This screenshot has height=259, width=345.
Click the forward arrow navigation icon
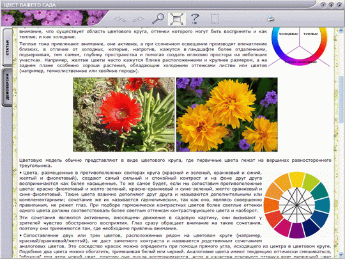point(139,19)
